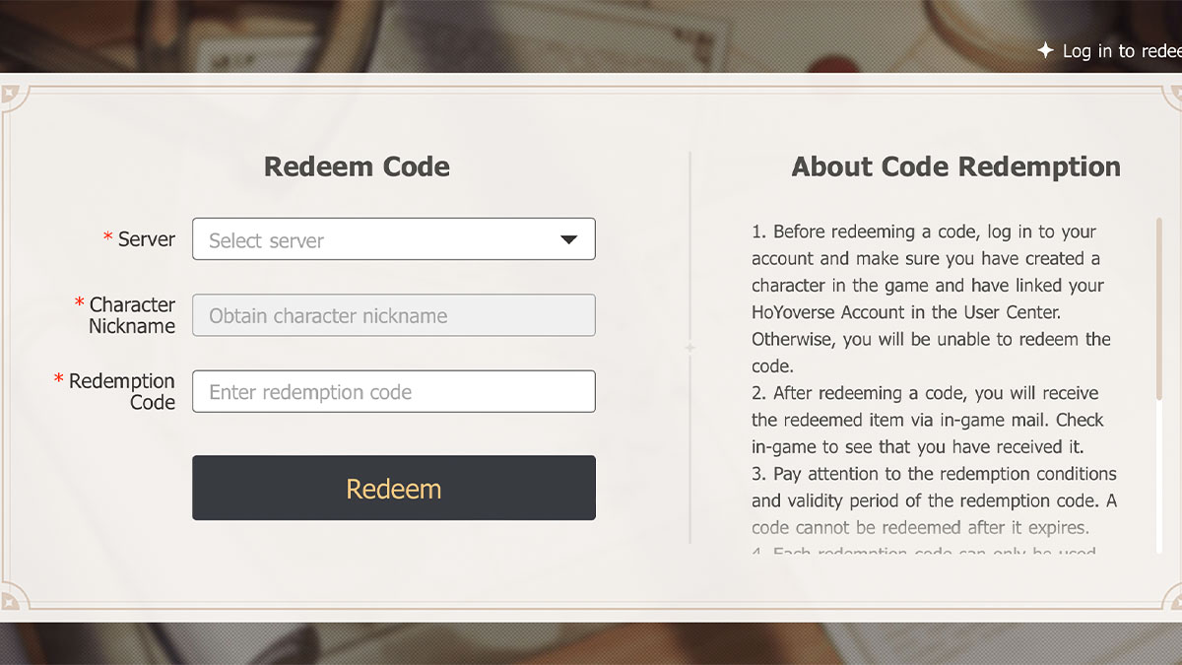The width and height of the screenshot is (1182, 665).
Task: Click the red asterisk beside Redemption Code
Action: point(59,379)
